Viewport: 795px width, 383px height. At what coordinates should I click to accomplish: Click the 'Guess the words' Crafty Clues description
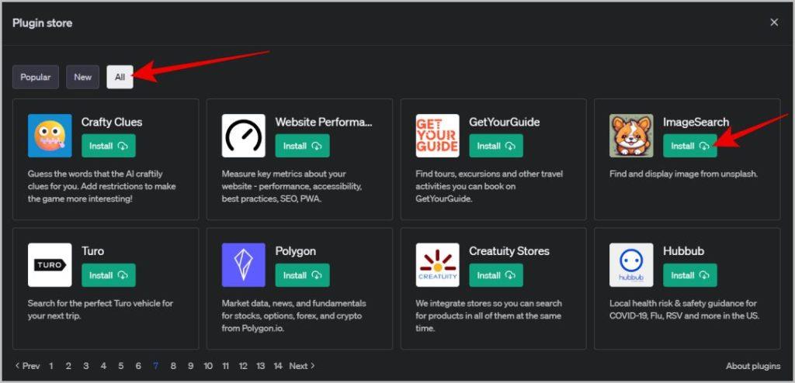[x=102, y=186]
